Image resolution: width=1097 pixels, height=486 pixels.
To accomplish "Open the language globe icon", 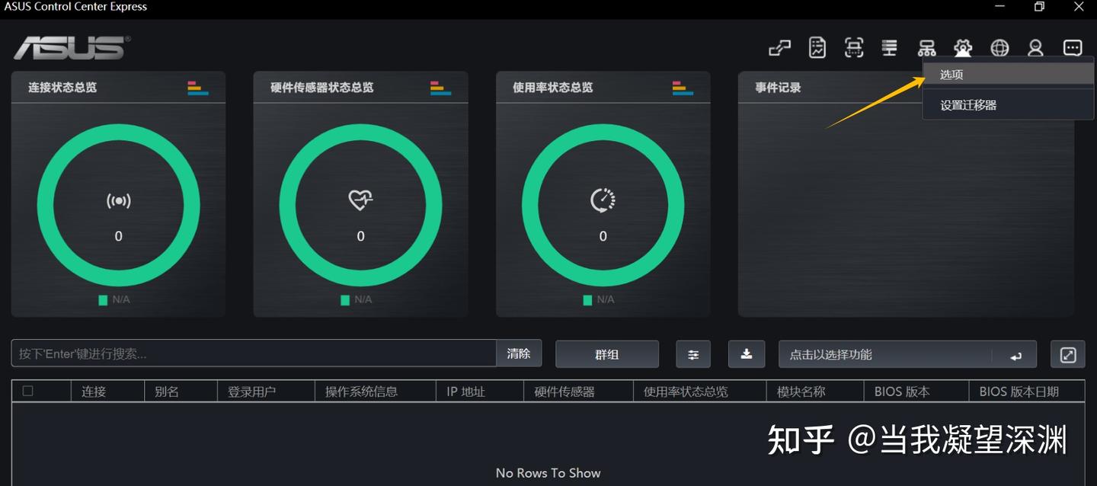I will pyautogui.click(x=999, y=47).
